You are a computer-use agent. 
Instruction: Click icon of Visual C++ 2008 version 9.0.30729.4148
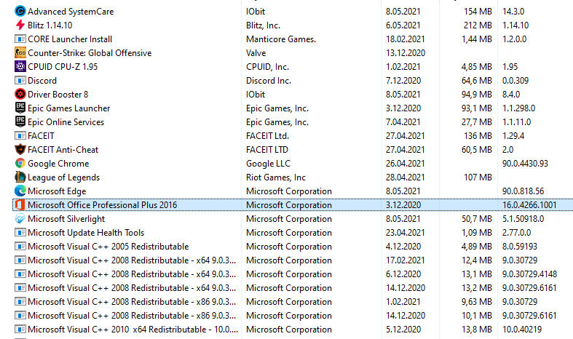click(x=20, y=274)
